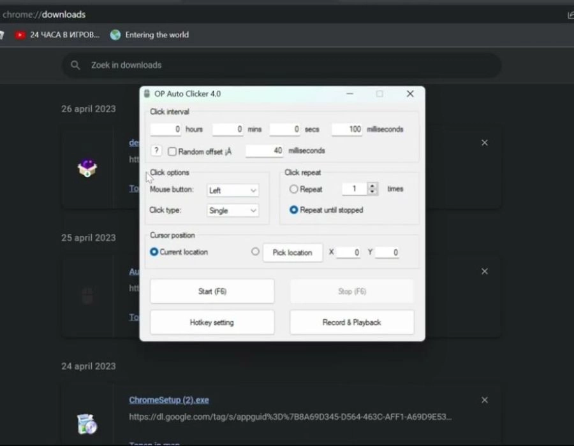Click the question mark help icon near Random offset
Image resolution: width=574 pixels, height=446 pixels.
[x=156, y=151]
